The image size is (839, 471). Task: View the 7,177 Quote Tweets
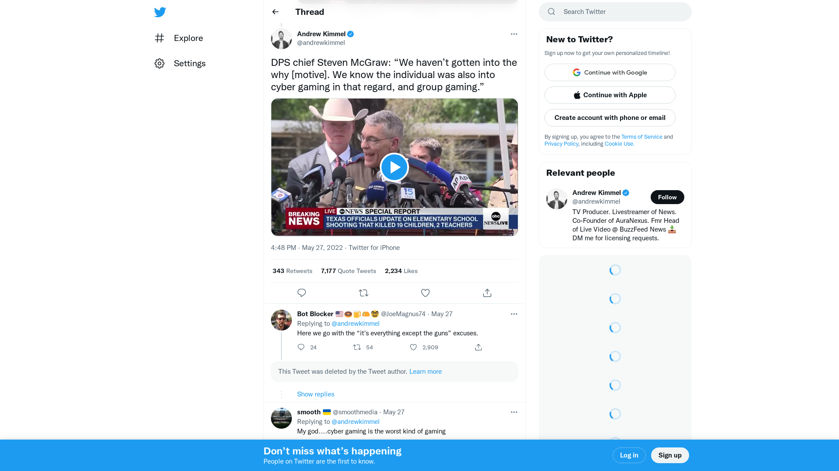(x=348, y=271)
